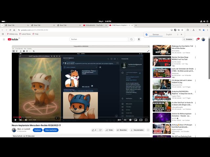This screenshot has height=157, width=210.
Task: Click the Analysen button
Action: pos(38,130)
